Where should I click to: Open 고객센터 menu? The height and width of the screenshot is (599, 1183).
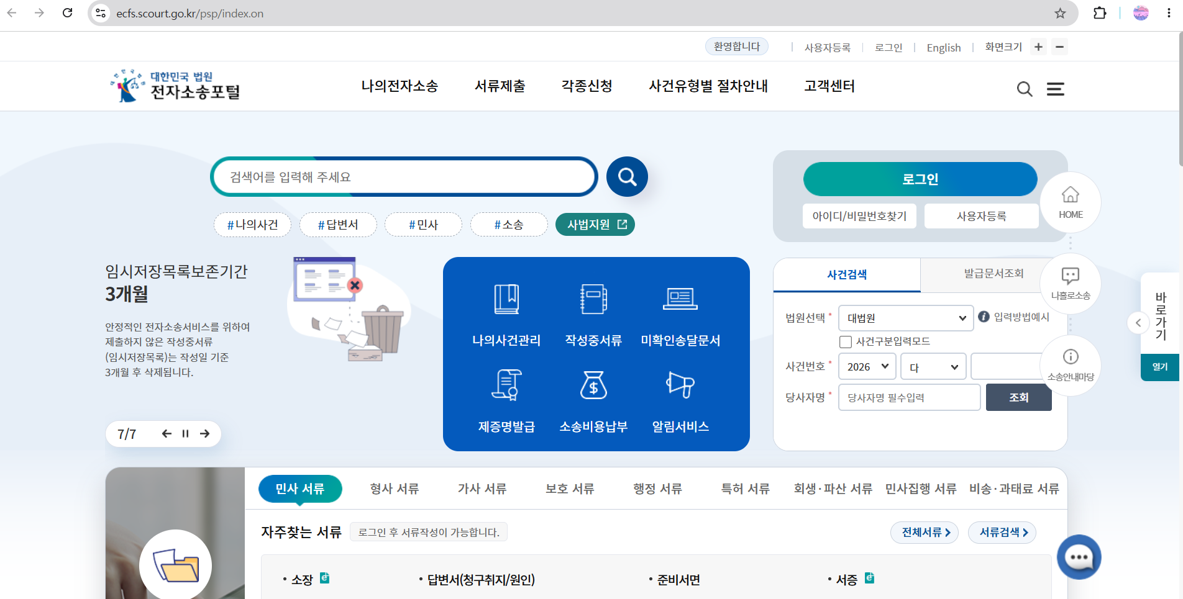(829, 86)
